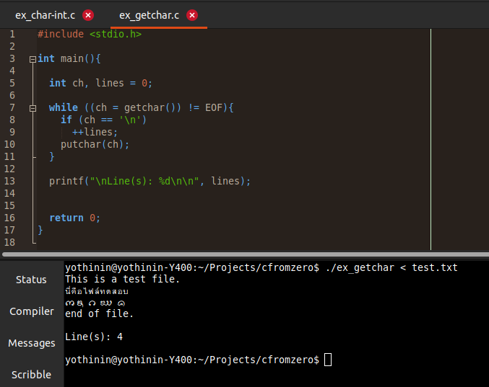Click line number 18 in the margin
489x387 pixels.
point(9,242)
